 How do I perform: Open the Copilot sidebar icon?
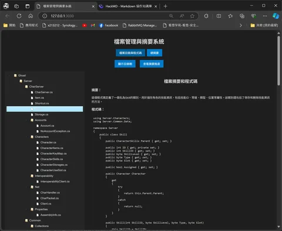[x=276, y=16]
